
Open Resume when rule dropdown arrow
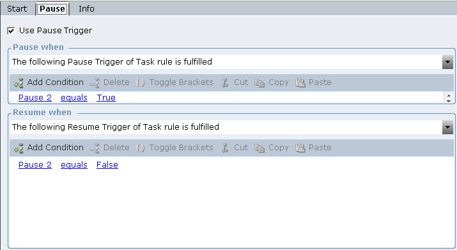pyautogui.click(x=447, y=127)
